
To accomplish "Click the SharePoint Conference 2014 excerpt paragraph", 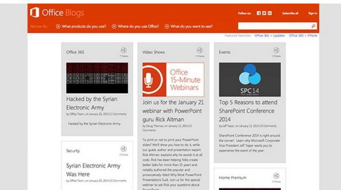I will [x=249, y=143].
